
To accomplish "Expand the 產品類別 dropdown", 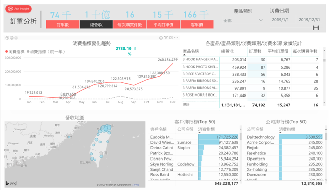I will (x=243, y=20).
